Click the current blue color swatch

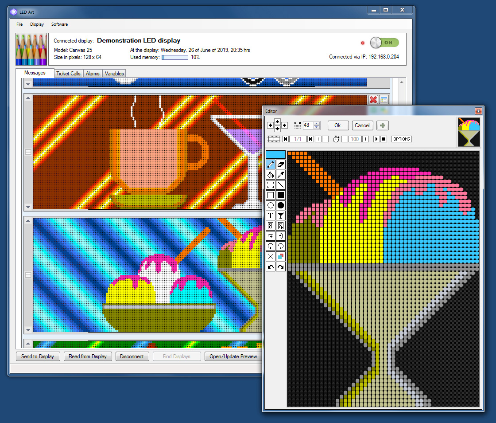click(275, 154)
